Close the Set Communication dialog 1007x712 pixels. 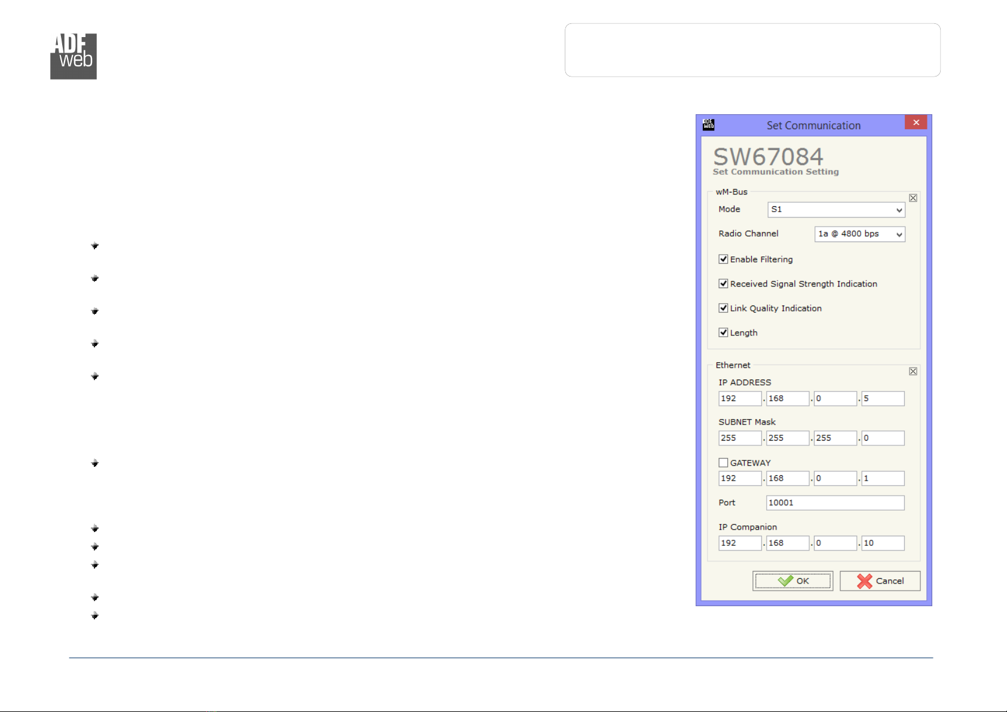(916, 123)
